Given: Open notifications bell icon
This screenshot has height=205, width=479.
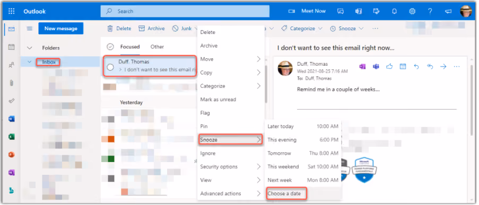Looking at the screenshot, I should [394, 11].
